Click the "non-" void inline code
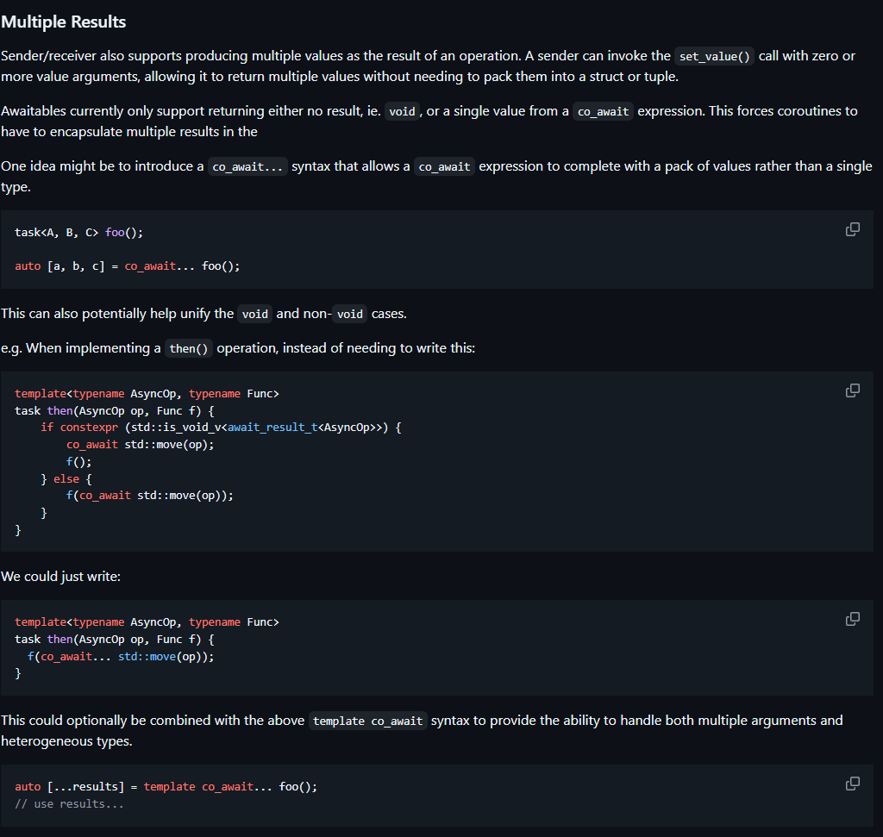 [350, 314]
